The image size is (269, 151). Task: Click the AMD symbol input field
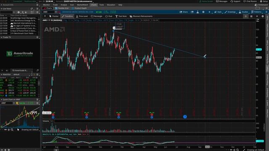[x=48, y=12]
